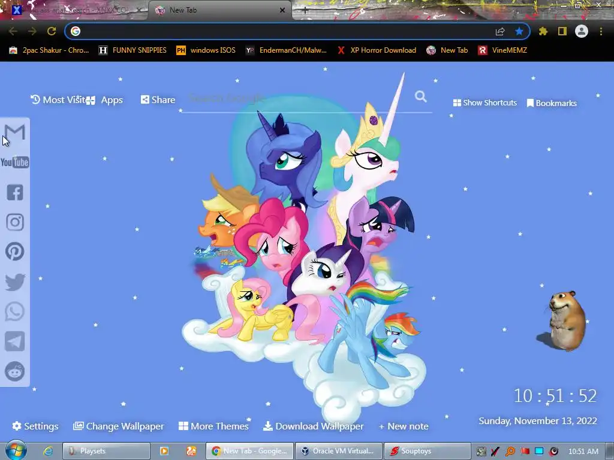Open the orange browser taskbar icon
The height and width of the screenshot is (460, 614).
191,451
